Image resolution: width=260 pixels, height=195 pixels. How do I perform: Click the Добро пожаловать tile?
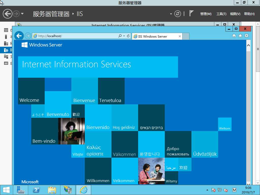point(178,144)
